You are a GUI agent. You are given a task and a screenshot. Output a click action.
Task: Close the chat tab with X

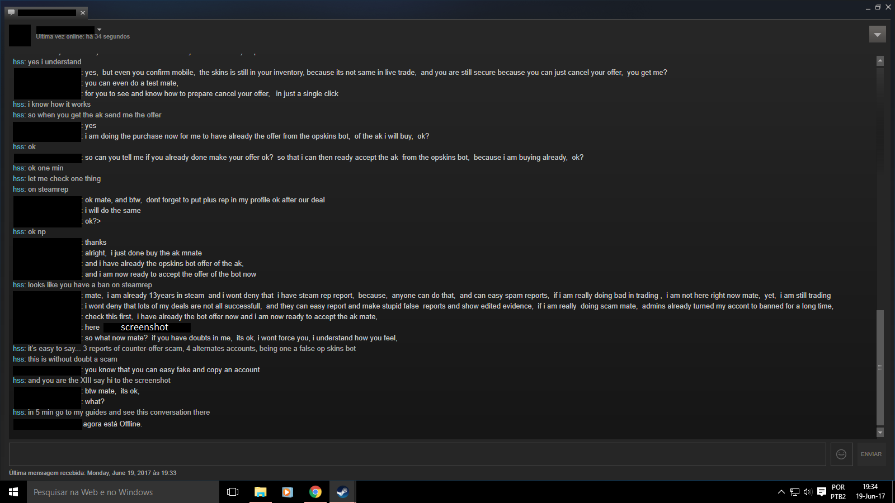coord(83,13)
